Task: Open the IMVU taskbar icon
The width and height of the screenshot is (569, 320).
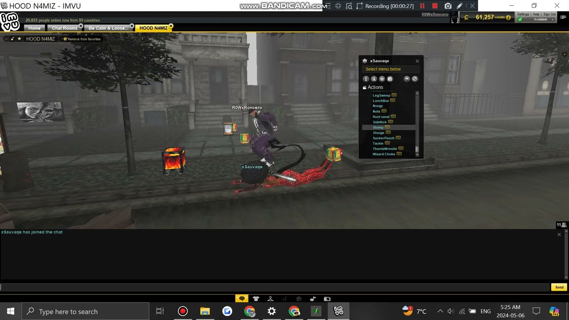Action: tap(339, 312)
